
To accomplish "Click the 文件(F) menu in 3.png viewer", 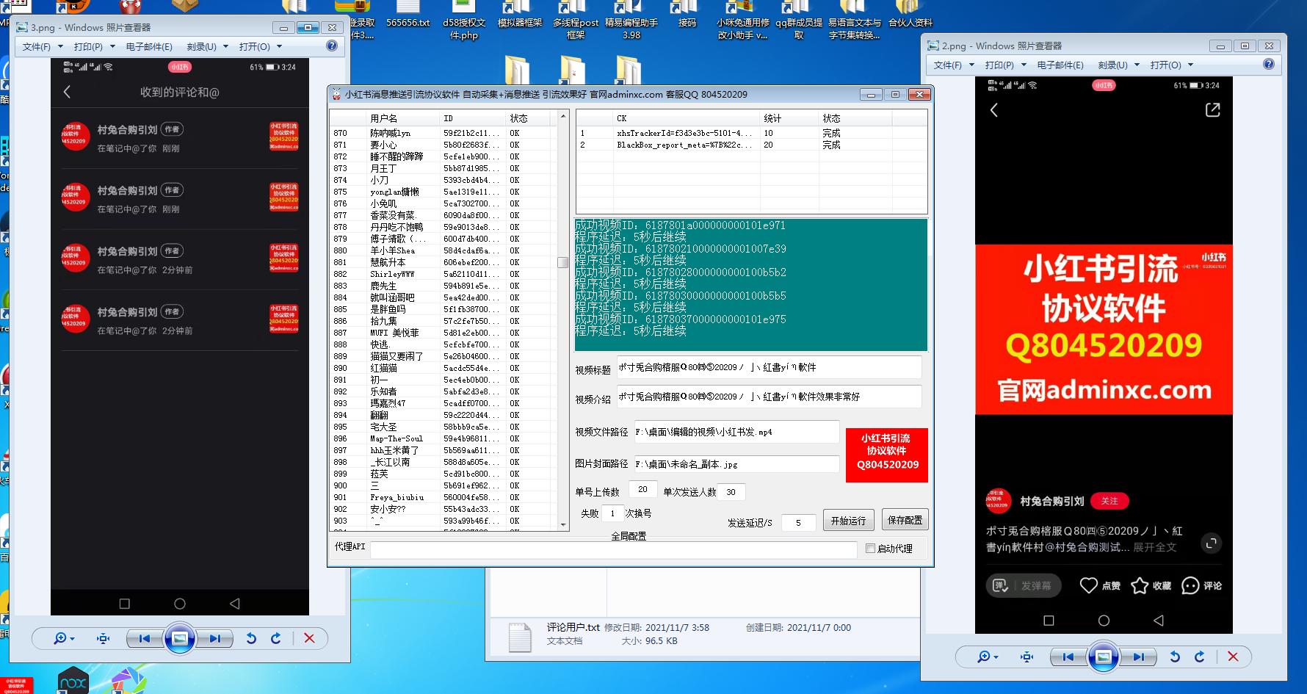I will [x=36, y=46].
